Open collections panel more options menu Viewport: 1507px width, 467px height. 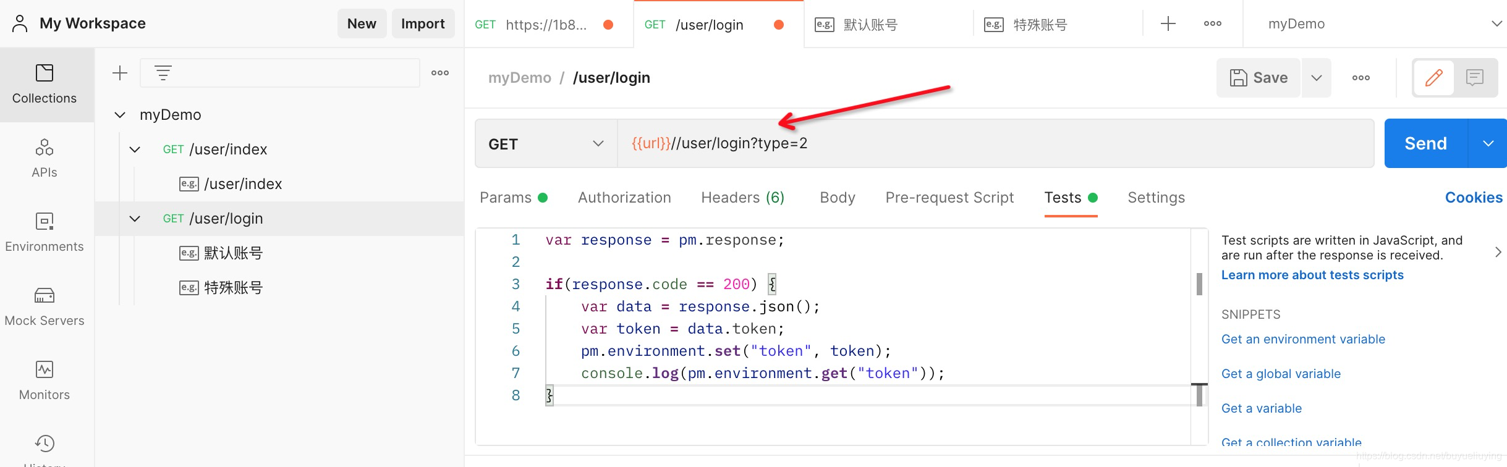click(x=440, y=73)
